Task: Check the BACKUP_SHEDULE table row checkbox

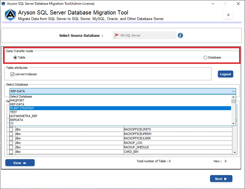Action: [11, 147]
